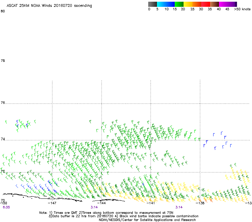The image size is (252, 222).
Task: Select the cyan-blue 5-15 knots legend band
Action: click(x=166, y=4)
